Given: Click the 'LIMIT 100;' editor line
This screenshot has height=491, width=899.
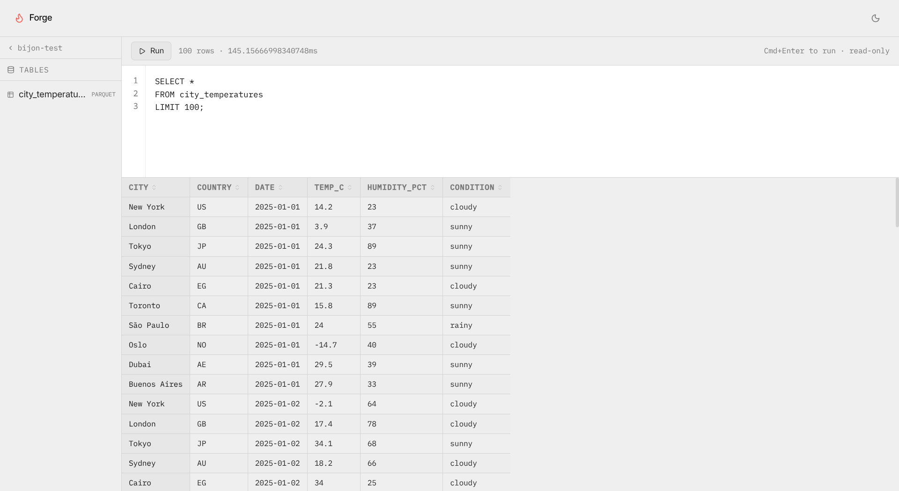Looking at the screenshot, I should pos(179,107).
